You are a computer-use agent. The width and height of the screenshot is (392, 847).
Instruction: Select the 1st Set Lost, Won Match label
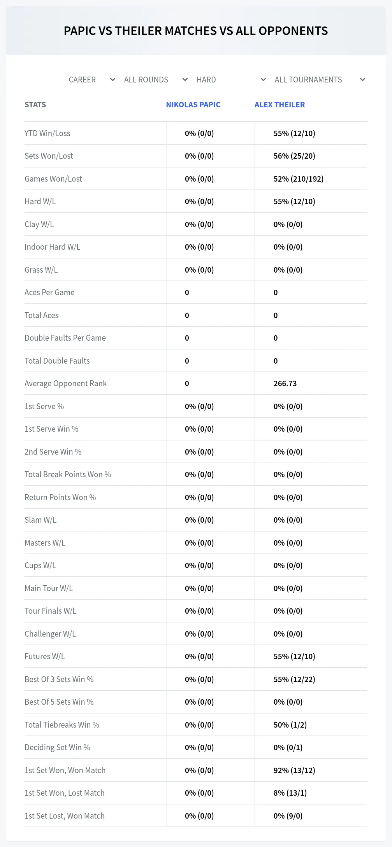65,816
